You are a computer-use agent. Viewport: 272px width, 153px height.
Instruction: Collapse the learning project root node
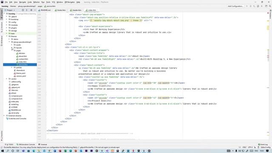click(x=4, y=14)
